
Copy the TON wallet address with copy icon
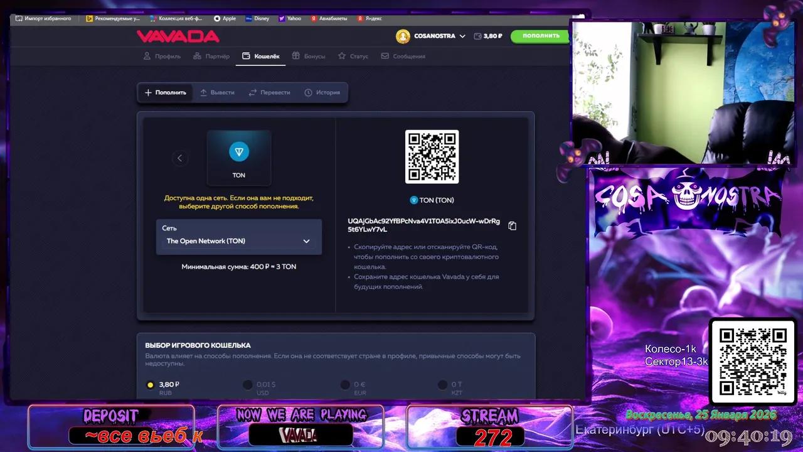tap(513, 225)
